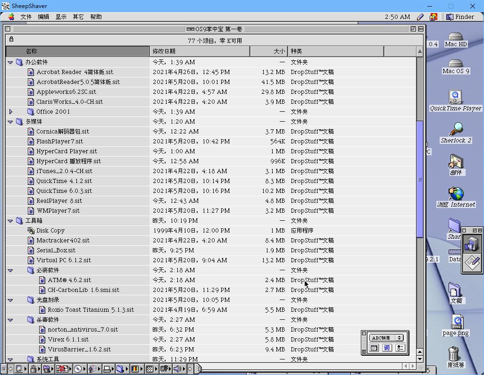Click the 词 button in the input palette
This screenshot has width=484, height=375.
coord(387,348)
